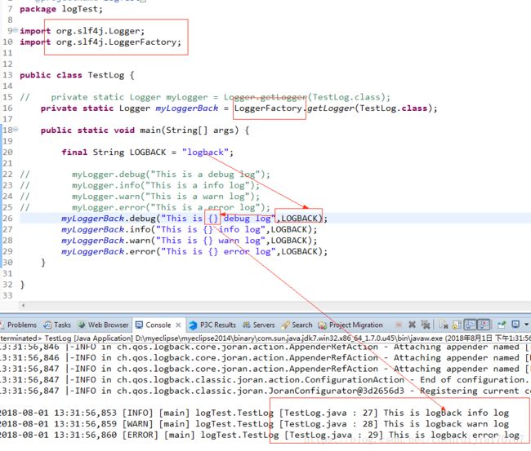Click the Problems tab icon
The width and height of the screenshot is (531, 451).
point(2,325)
